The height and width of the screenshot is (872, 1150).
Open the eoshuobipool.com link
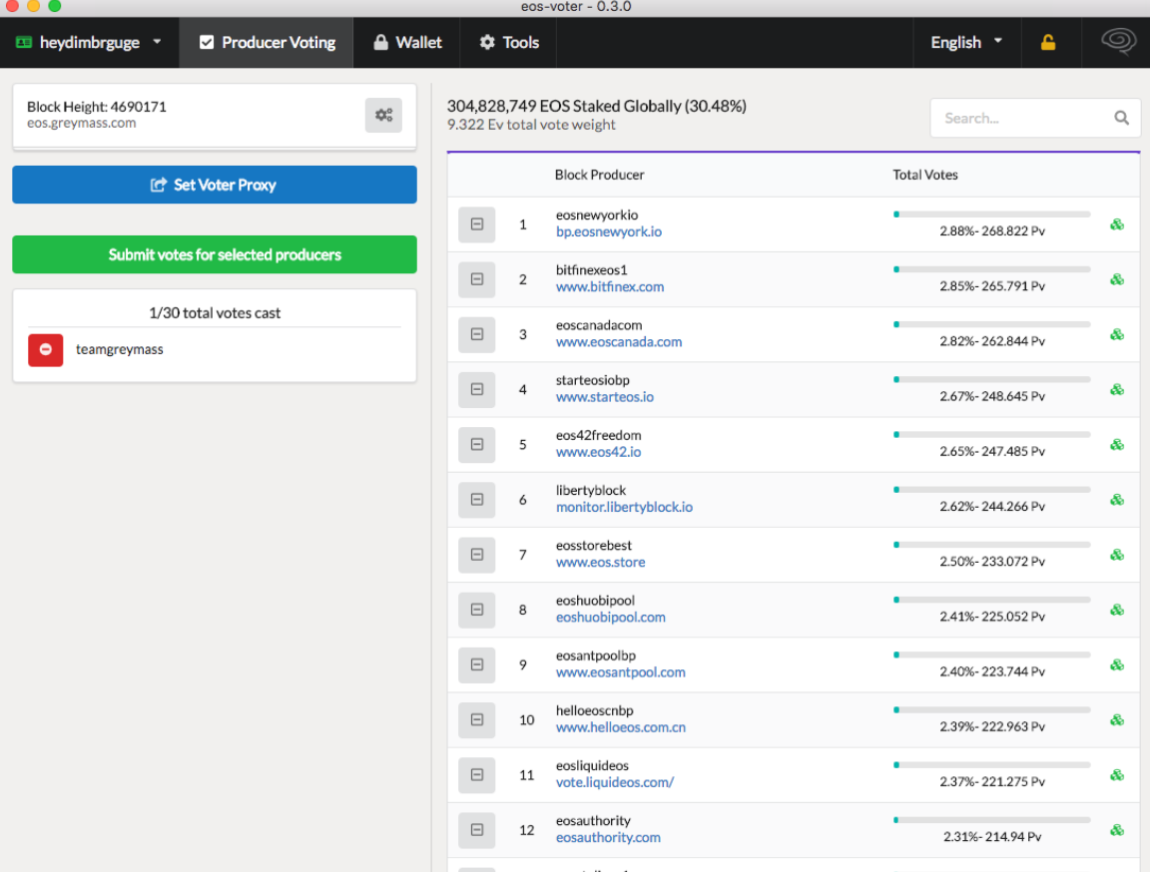pos(610,618)
